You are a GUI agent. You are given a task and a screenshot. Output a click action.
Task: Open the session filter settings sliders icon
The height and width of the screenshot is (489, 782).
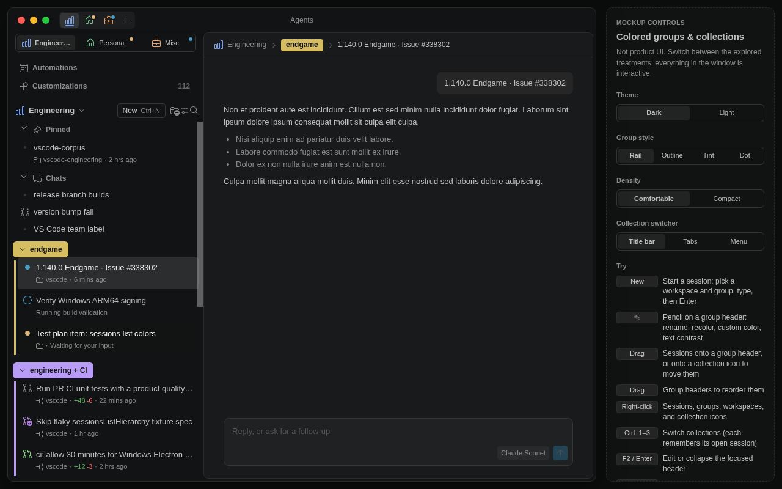[x=185, y=111]
